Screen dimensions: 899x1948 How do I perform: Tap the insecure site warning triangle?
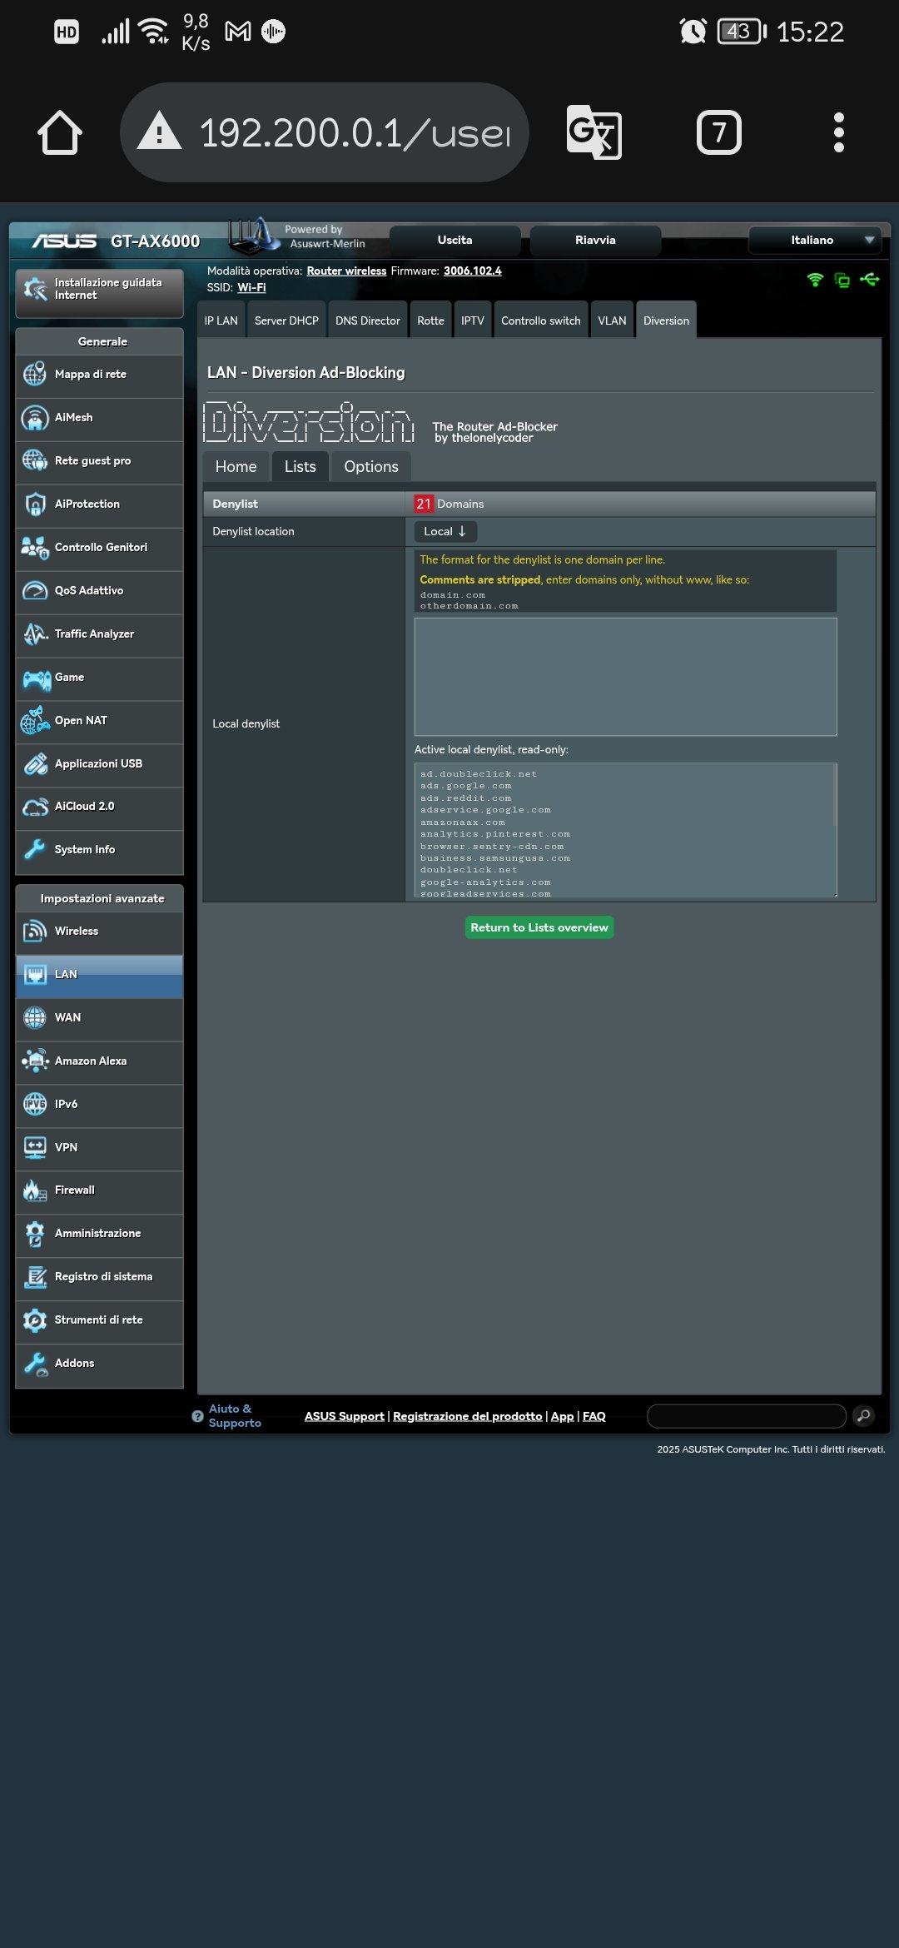(x=159, y=132)
